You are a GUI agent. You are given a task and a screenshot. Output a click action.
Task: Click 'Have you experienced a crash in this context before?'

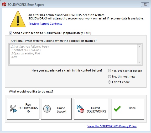coord(67,70)
